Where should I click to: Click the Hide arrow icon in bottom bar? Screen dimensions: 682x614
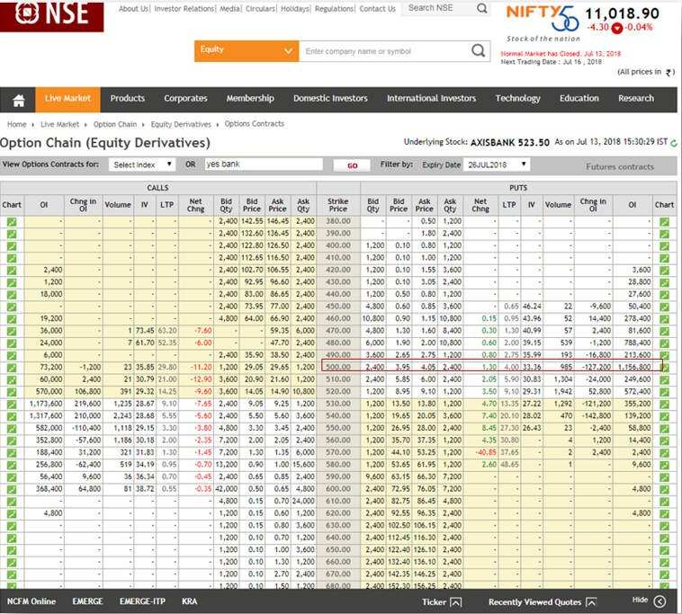[x=660, y=601]
